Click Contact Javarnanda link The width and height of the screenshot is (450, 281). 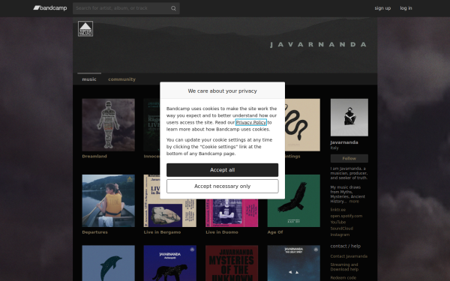click(349, 256)
